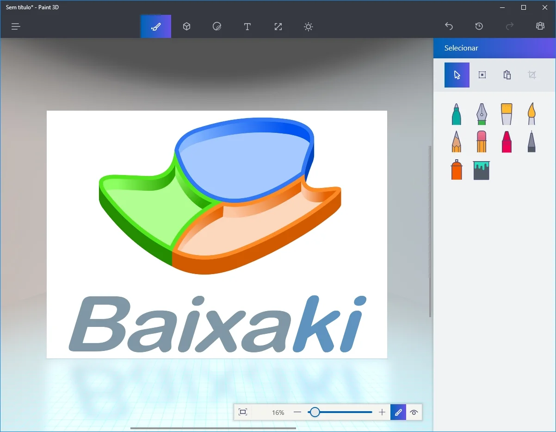Viewport: 556px width, 432px height.
Task: Click the Selecionar panel header
Action: (494, 48)
